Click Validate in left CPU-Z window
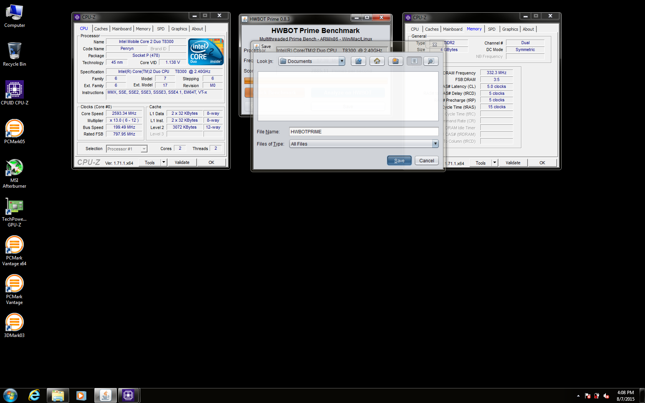The height and width of the screenshot is (403, 645). click(182, 162)
